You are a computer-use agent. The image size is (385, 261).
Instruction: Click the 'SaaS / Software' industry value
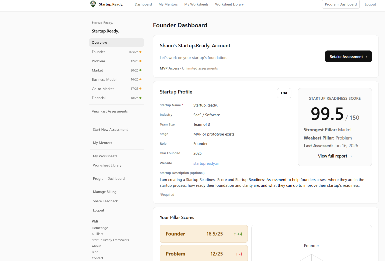207,115
